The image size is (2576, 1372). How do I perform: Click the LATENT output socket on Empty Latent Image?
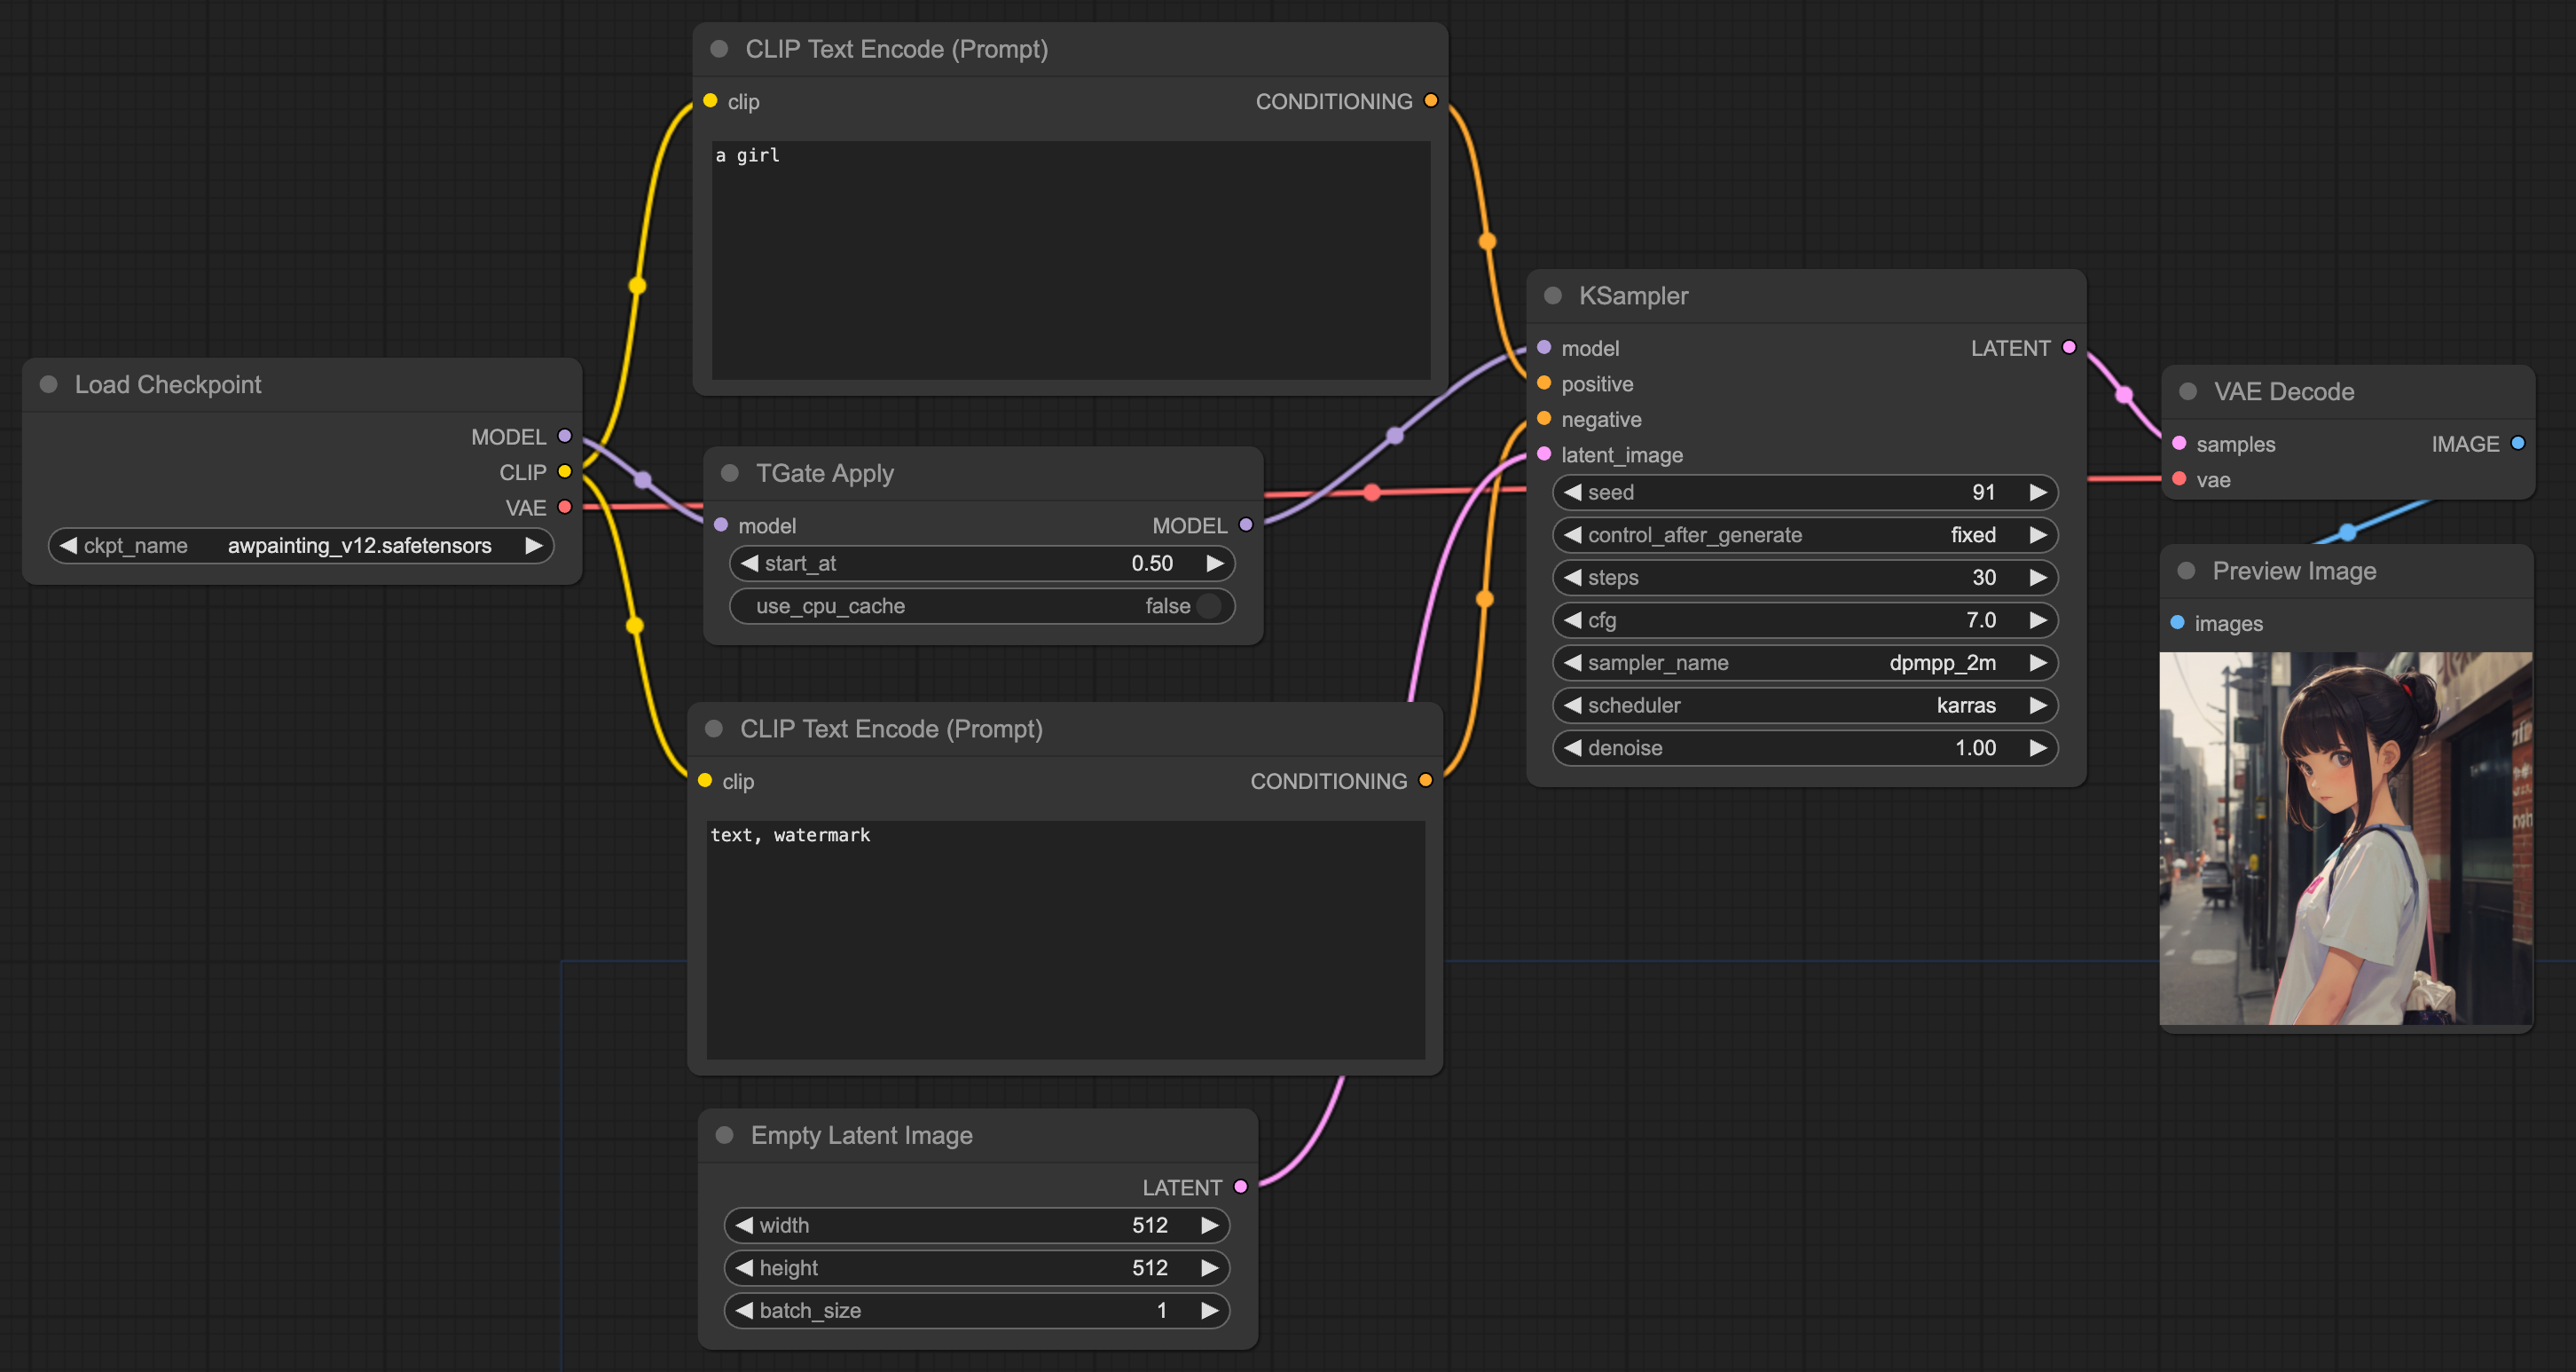tap(1241, 1187)
